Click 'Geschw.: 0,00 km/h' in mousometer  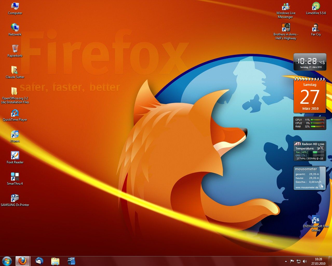[x=308, y=182]
